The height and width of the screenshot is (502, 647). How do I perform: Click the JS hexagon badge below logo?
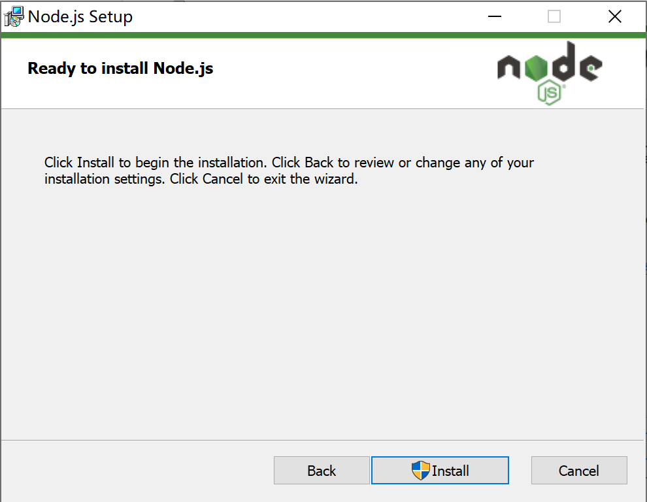(550, 93)
